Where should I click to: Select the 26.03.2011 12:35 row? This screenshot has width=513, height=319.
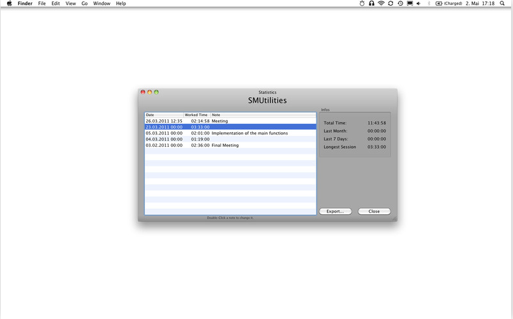230,121
